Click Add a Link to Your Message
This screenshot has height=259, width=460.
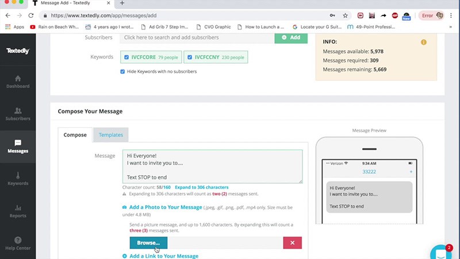pos(164,256)
